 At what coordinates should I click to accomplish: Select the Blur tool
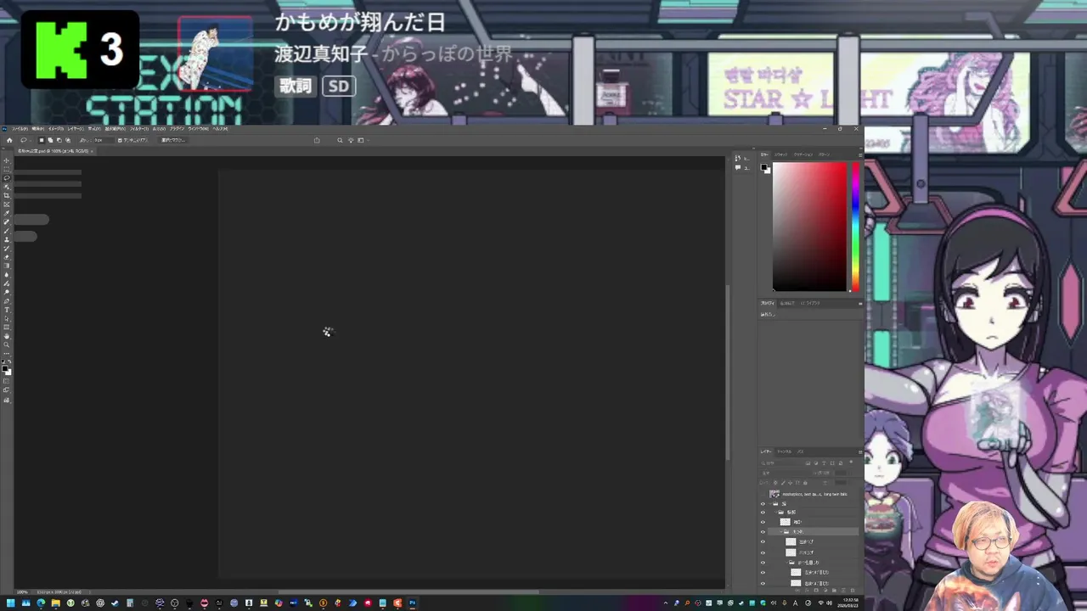pos(7,274)
